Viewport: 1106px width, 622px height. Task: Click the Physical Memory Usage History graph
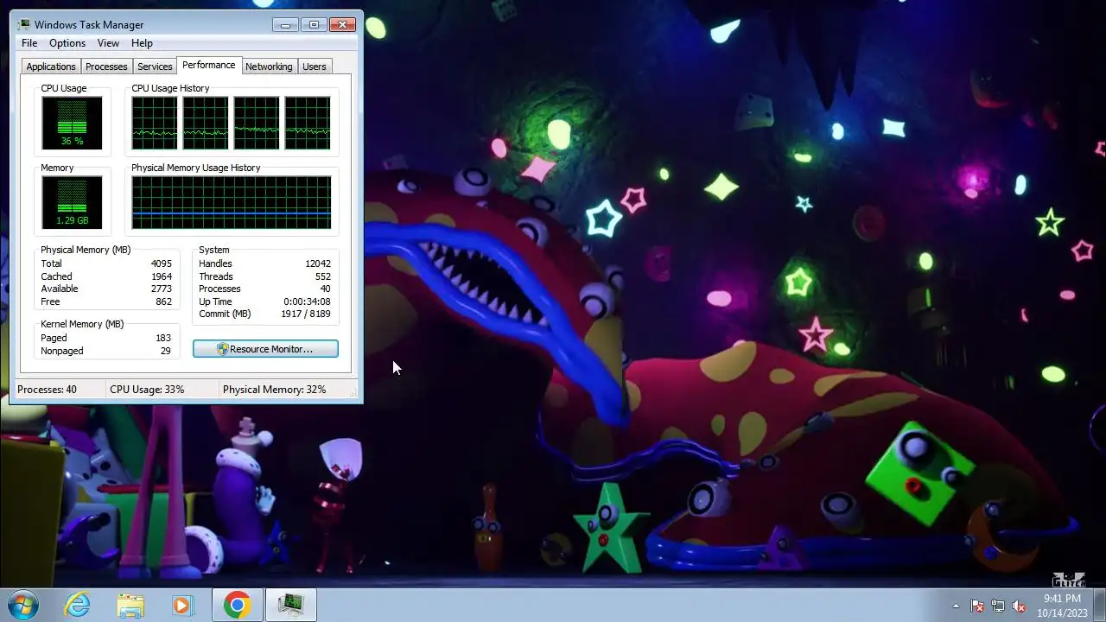tap(231, 202)
